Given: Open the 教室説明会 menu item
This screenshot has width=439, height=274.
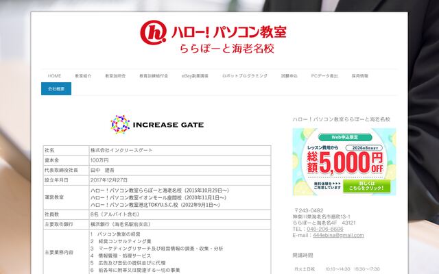Looking at the screenshot, I should [115, 76].
